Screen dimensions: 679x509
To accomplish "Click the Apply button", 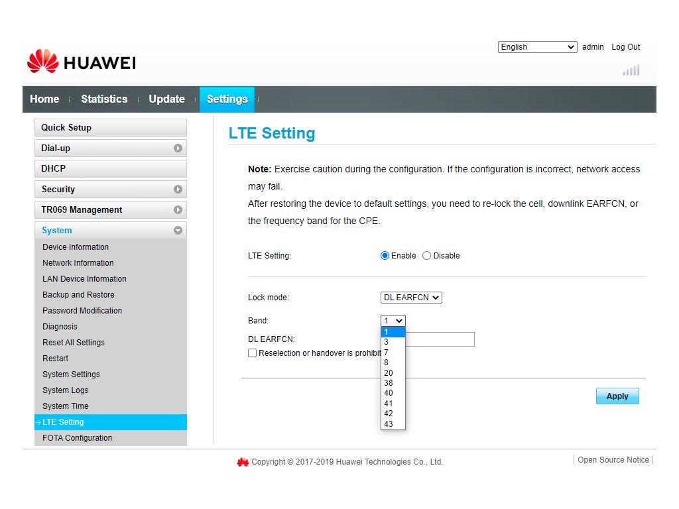I will click(x=617, y=396).
